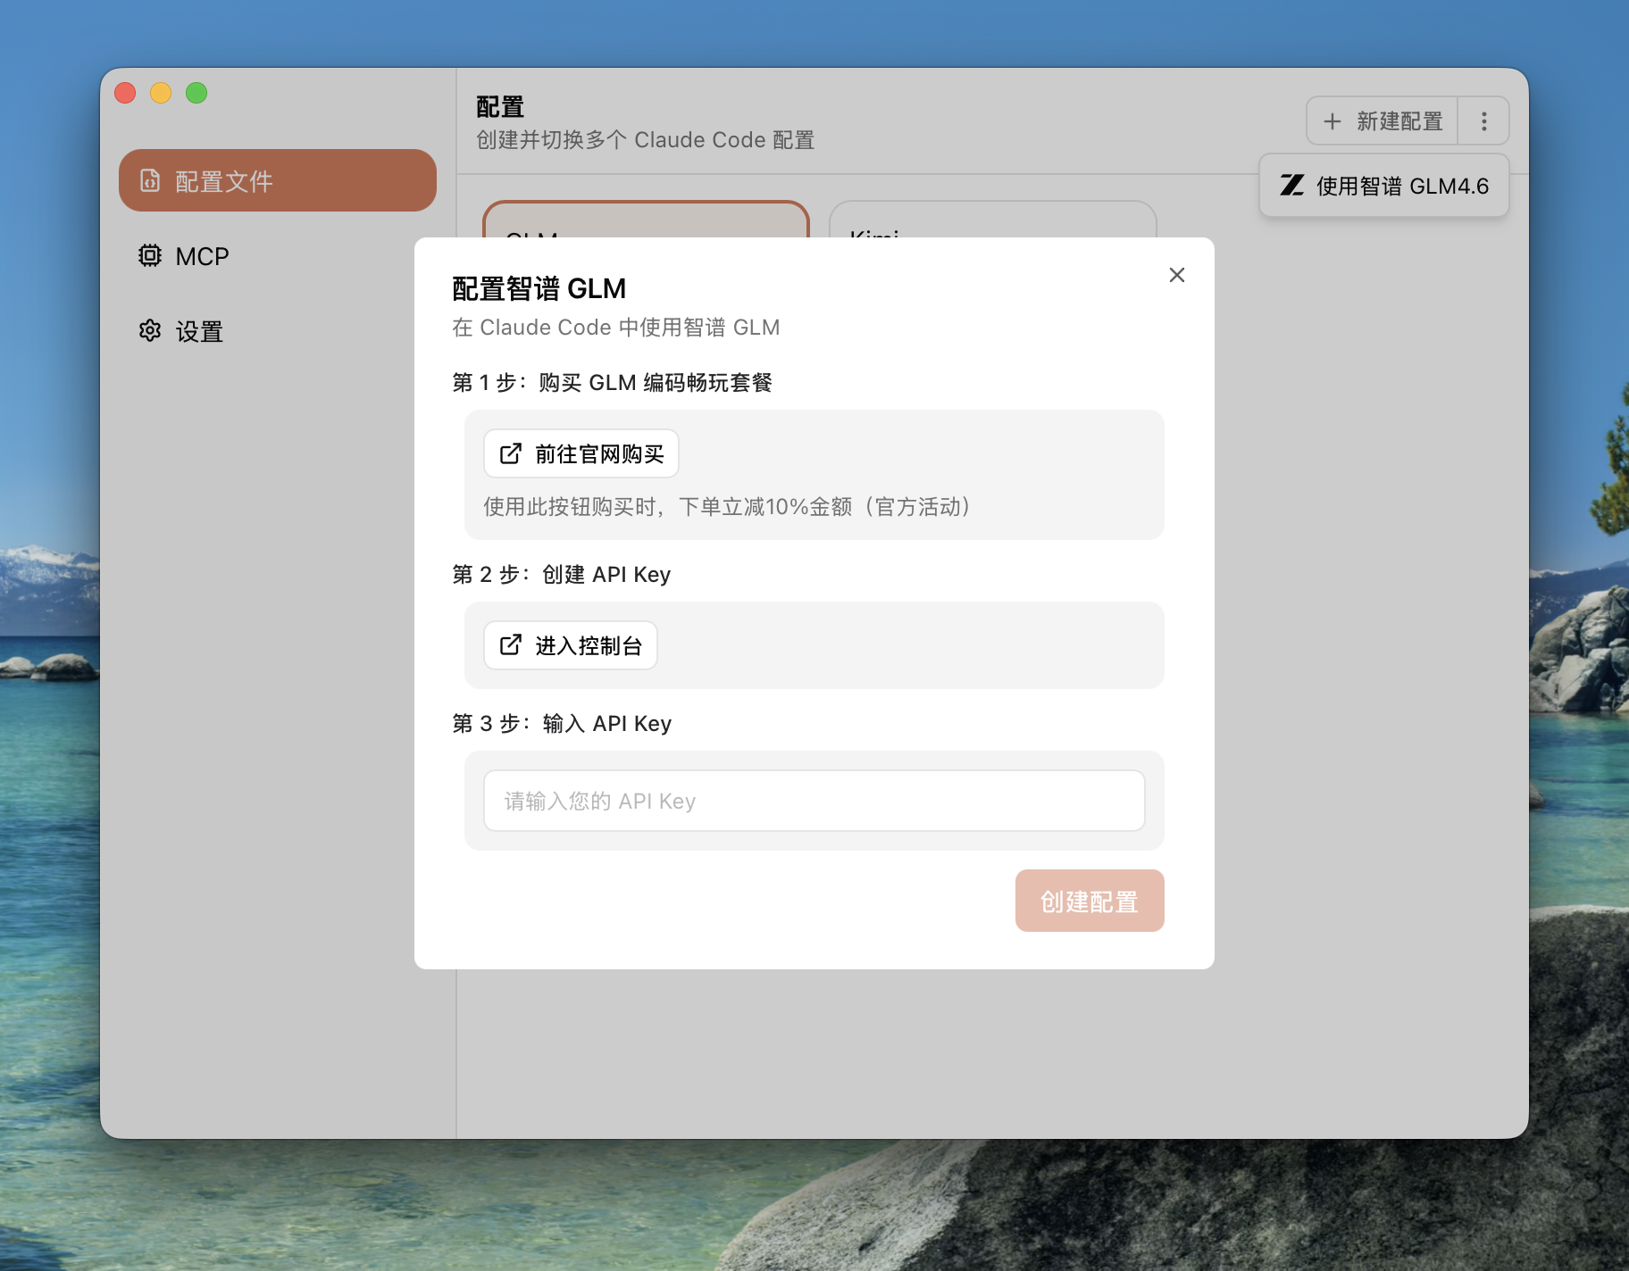This screenshot has height=1271, width=1629.
Task: Close the 配置智谱 GLM dialog
Action: 1176,275
